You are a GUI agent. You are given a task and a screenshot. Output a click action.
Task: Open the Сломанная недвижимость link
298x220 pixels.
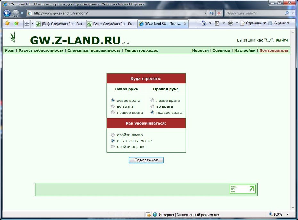point(94,51)
